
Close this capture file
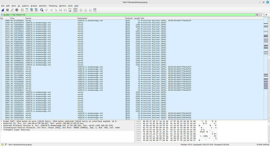click(31, 10)
